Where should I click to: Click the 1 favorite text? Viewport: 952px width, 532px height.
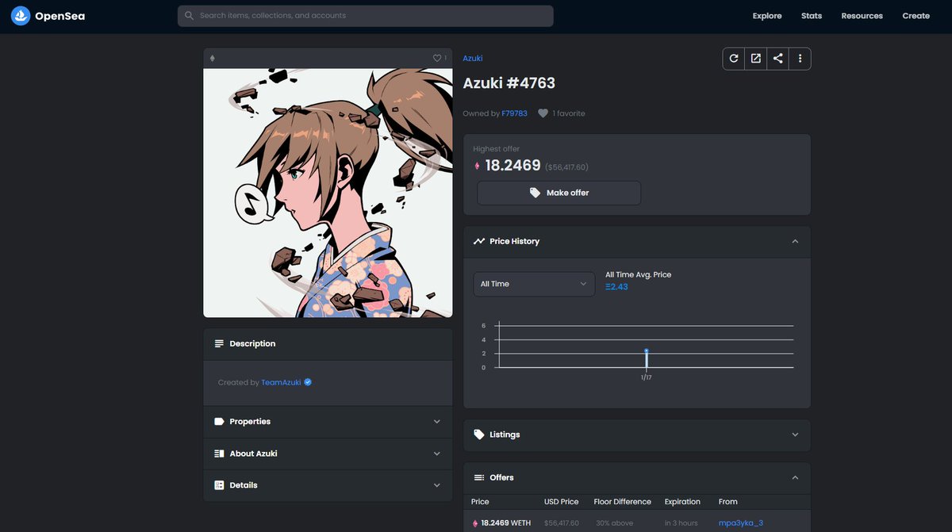coord(569,113)
